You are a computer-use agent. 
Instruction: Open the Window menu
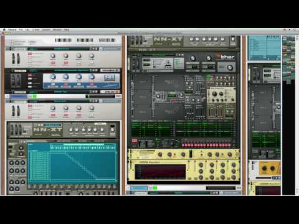(x=57, y=30)
